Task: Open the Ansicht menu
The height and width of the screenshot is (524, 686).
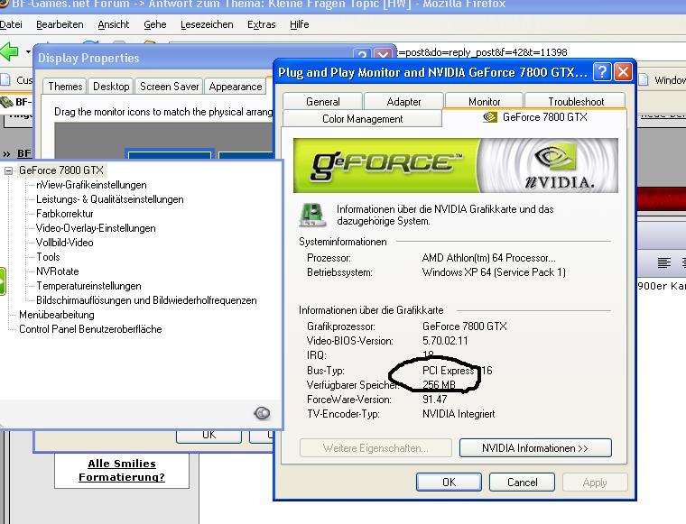Action: click(x=114, y=24)
